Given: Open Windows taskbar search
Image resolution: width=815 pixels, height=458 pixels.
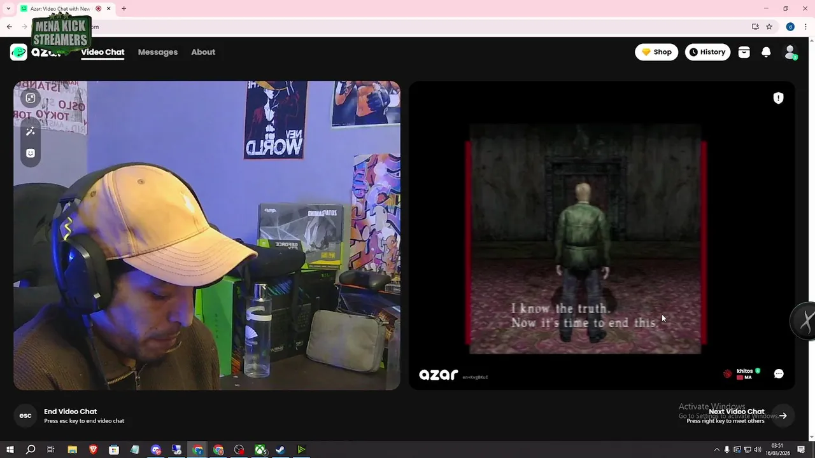Looking at the screenshot, I should 30,450.
